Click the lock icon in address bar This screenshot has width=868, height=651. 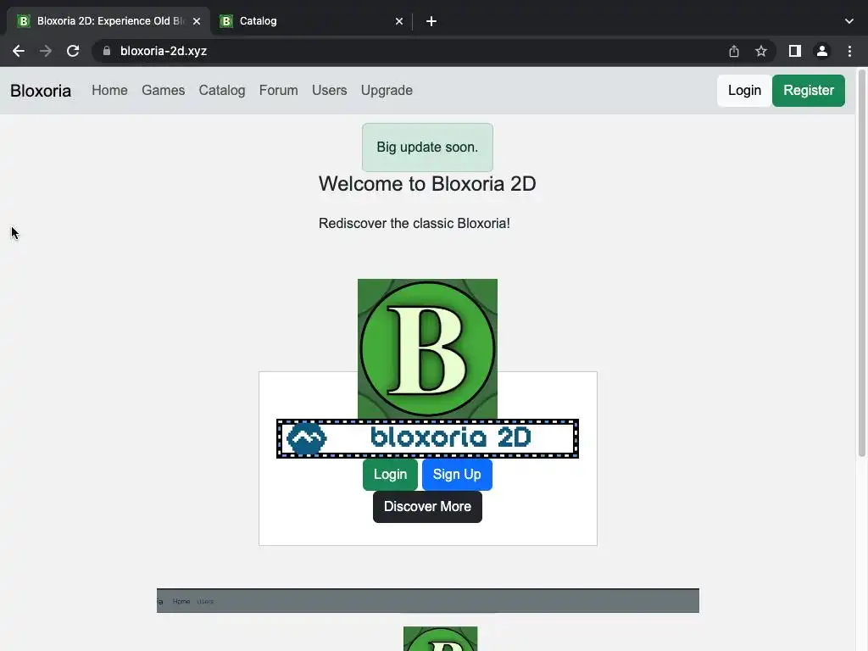(107, 51)
